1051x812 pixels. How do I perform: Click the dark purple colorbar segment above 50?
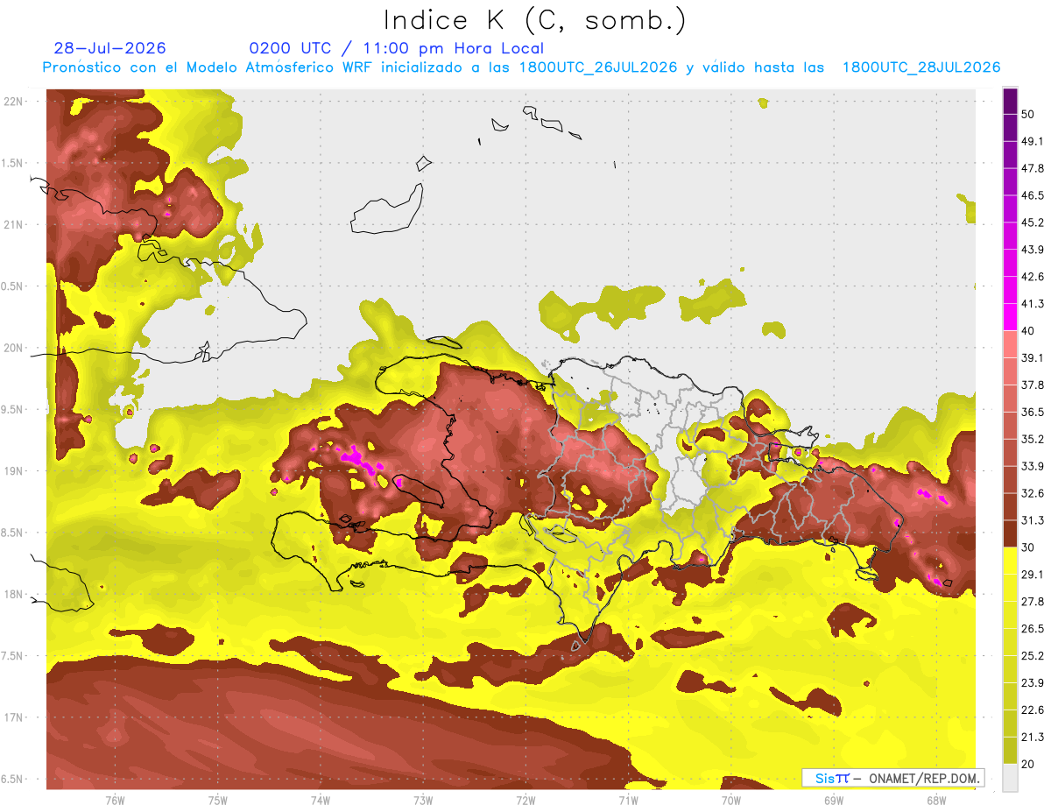point(1010,102)
